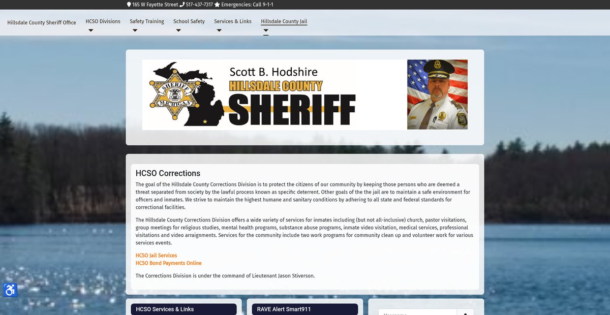Image resolution: width=610 pixels, height=315 pixels.
Task: Click the 517-437-7317 phone number
Action: coord(199,5)
